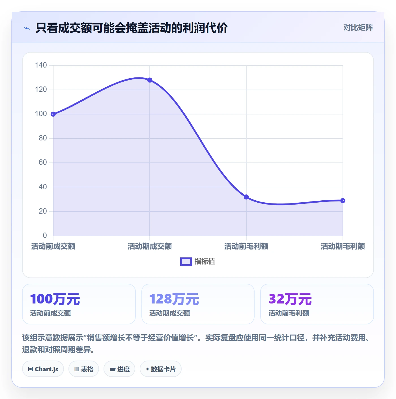The width and height of the screenshot is (396, 399).
Task: Click the lightning bolt icon beside the title
Action: pos(27,28)
